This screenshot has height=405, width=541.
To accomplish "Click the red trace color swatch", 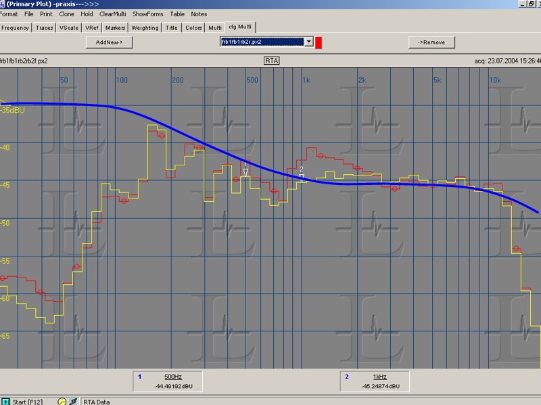I will click(x=319, y=43).
